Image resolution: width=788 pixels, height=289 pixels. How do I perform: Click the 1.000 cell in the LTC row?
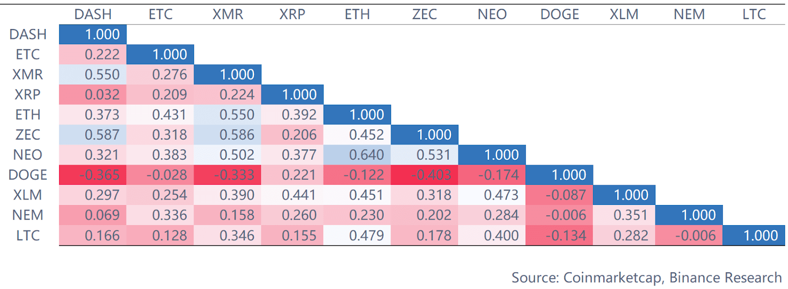(x=754, y=235)
